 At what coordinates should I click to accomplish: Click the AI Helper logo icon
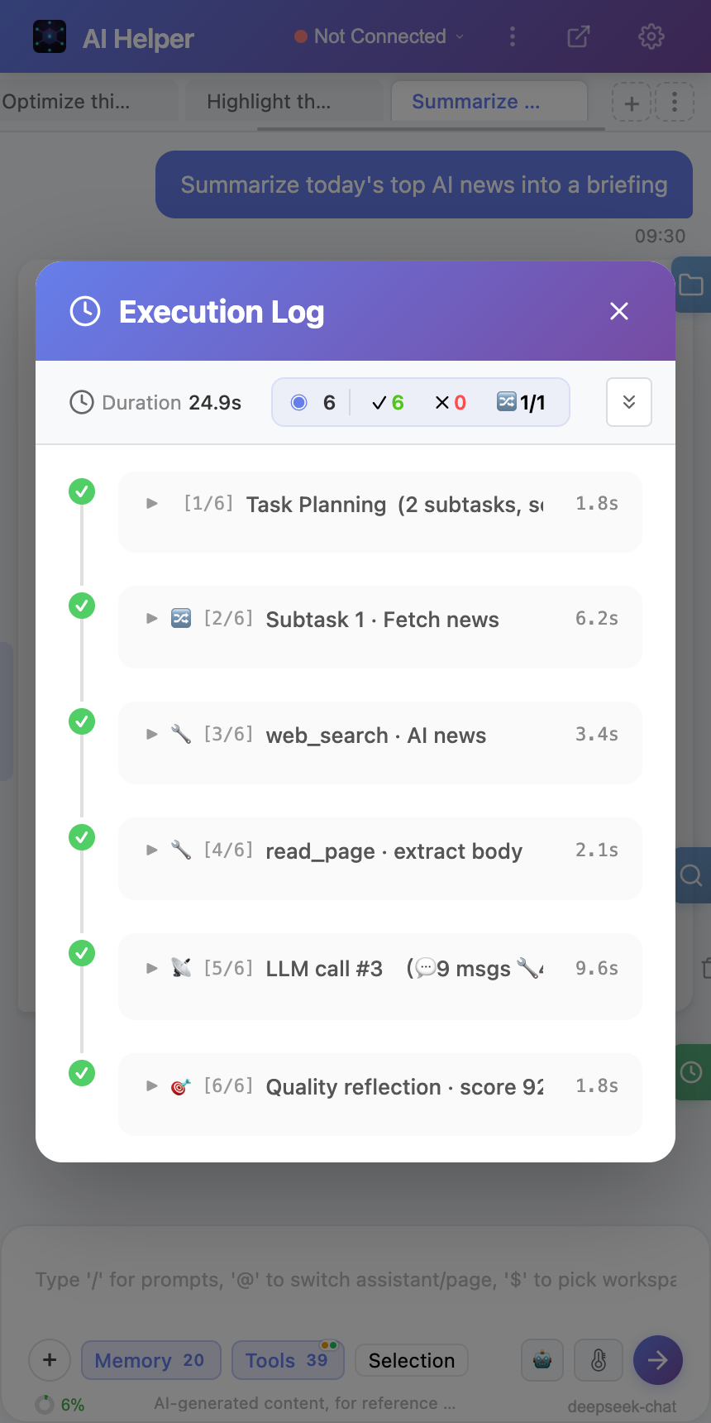pos(50,36)
